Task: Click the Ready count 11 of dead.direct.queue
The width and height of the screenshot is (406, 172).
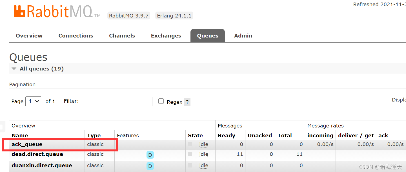Action: click(x=240, y=154)
